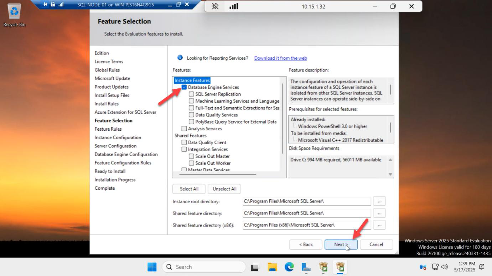
Task: Proceed with the Next button
Action: [341, 244]
